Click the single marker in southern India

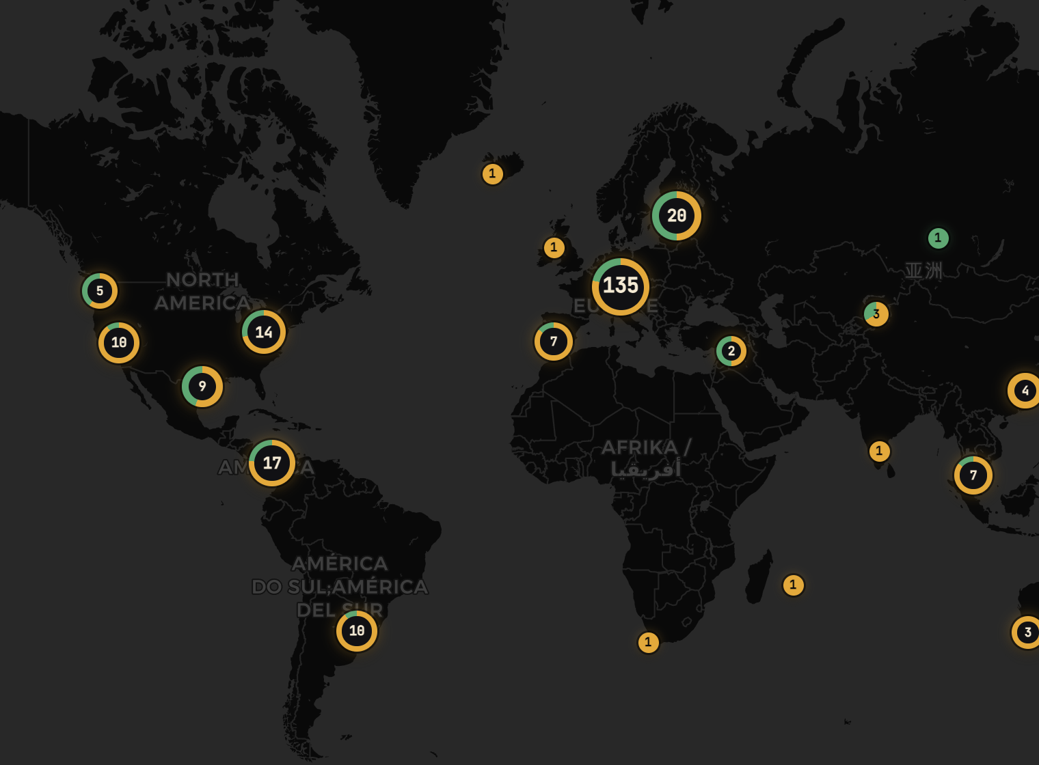tap(880, 451)
